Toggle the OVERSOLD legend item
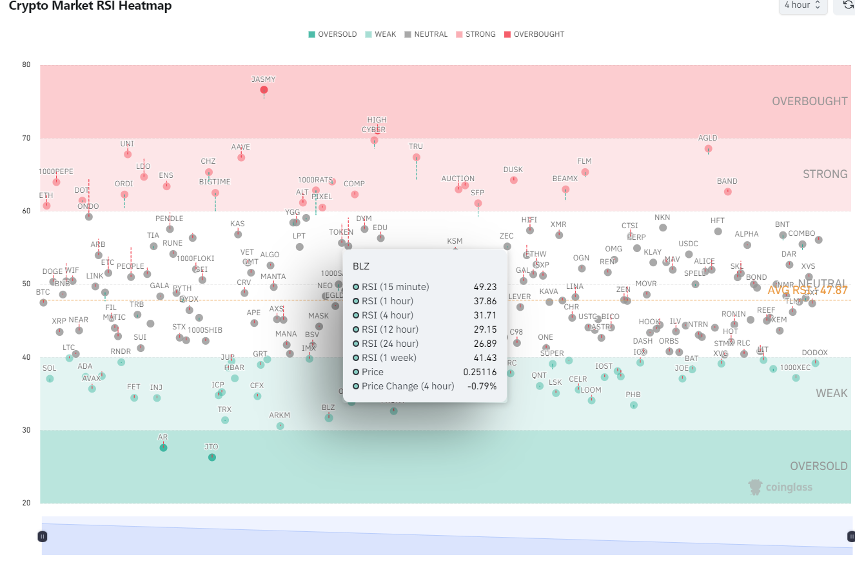 [333, 34]
